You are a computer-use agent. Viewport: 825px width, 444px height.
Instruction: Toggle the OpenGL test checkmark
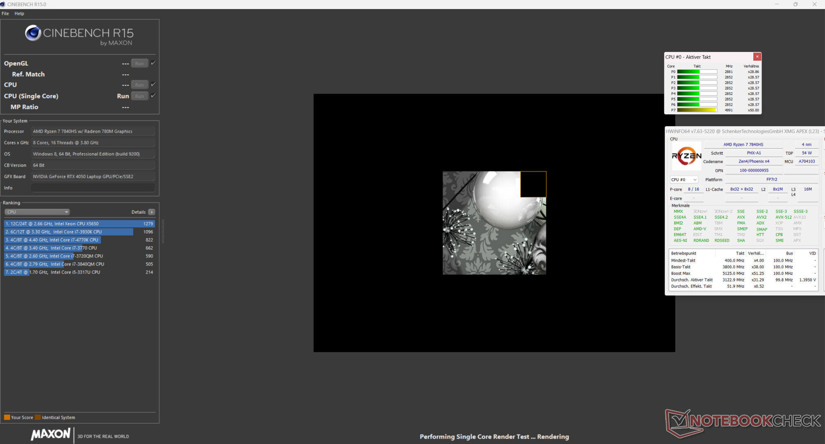click(x=153, y=63)
